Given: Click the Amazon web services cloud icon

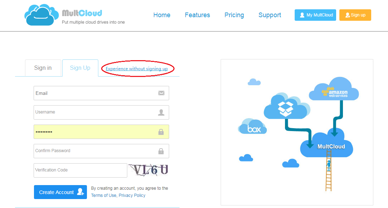Looking at the screenshot, I should pyautogui.click(x=334, y=89).
